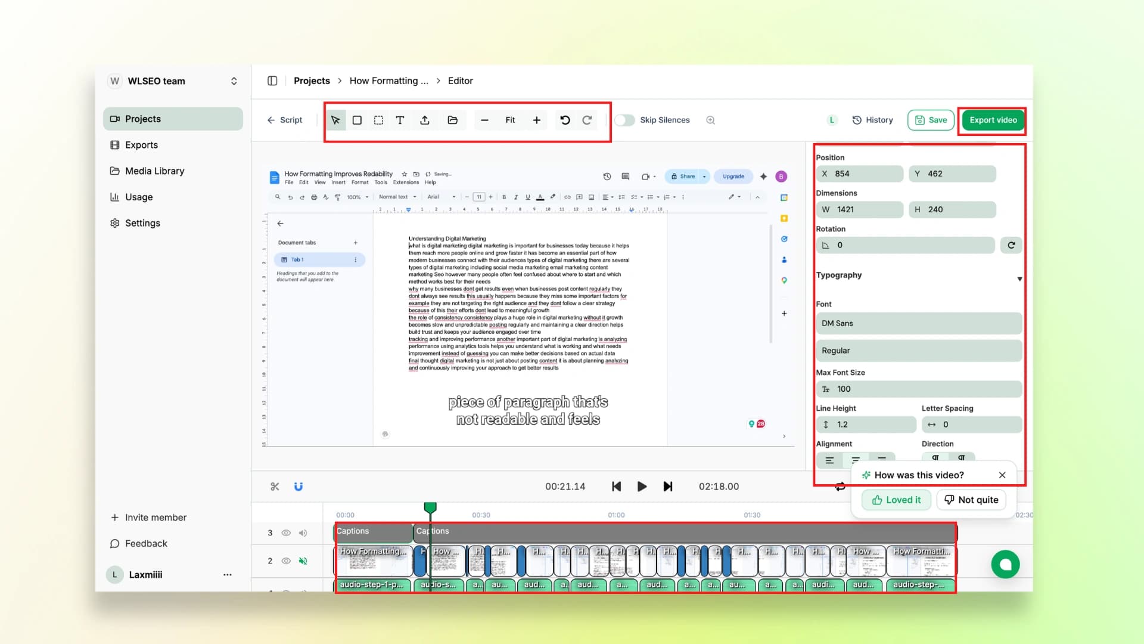Open the media folder icon in the toolbar
Viewport: 1144px width, 644px height.
(453, 120)
